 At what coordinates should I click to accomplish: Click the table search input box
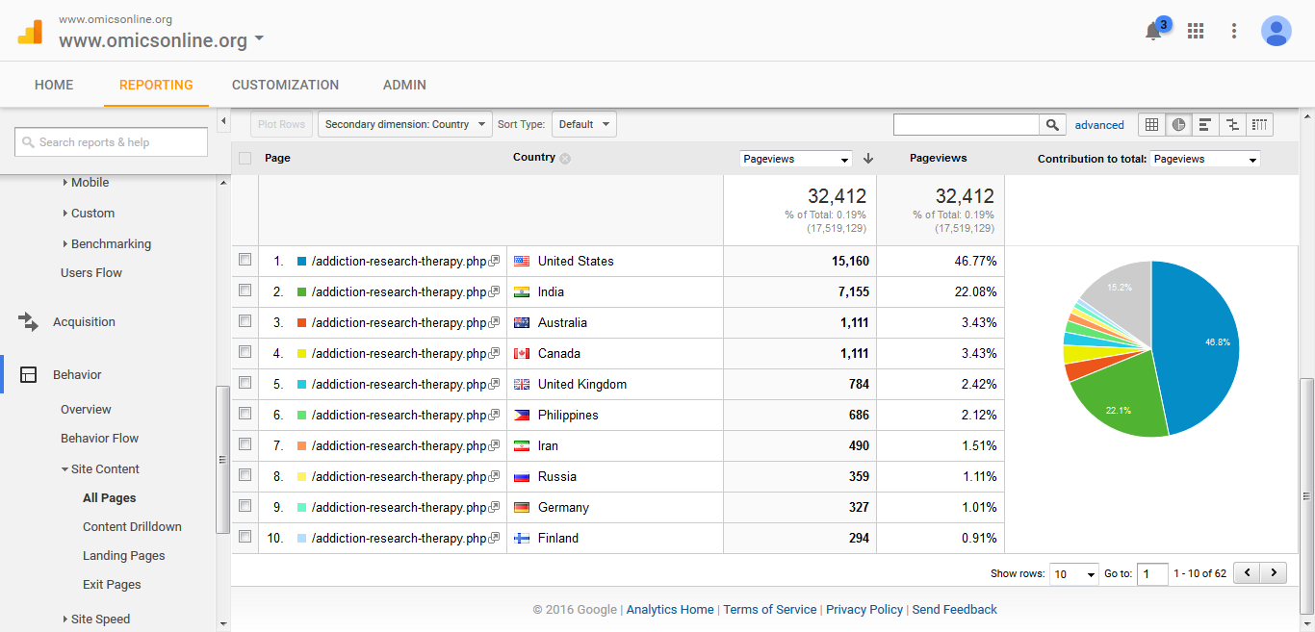pyautogui.click(x=967, y=125)
